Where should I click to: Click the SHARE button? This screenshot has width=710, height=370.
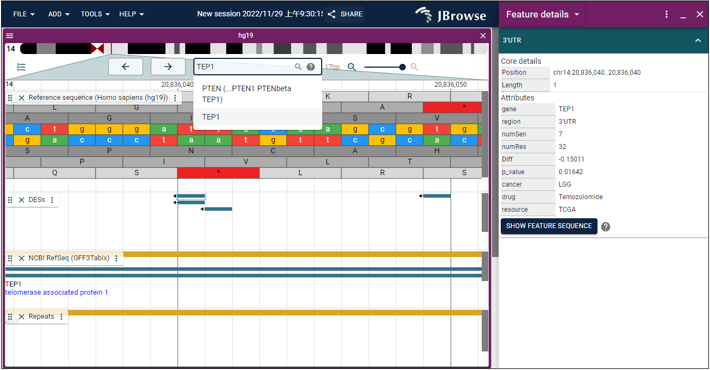pos(345,14)
